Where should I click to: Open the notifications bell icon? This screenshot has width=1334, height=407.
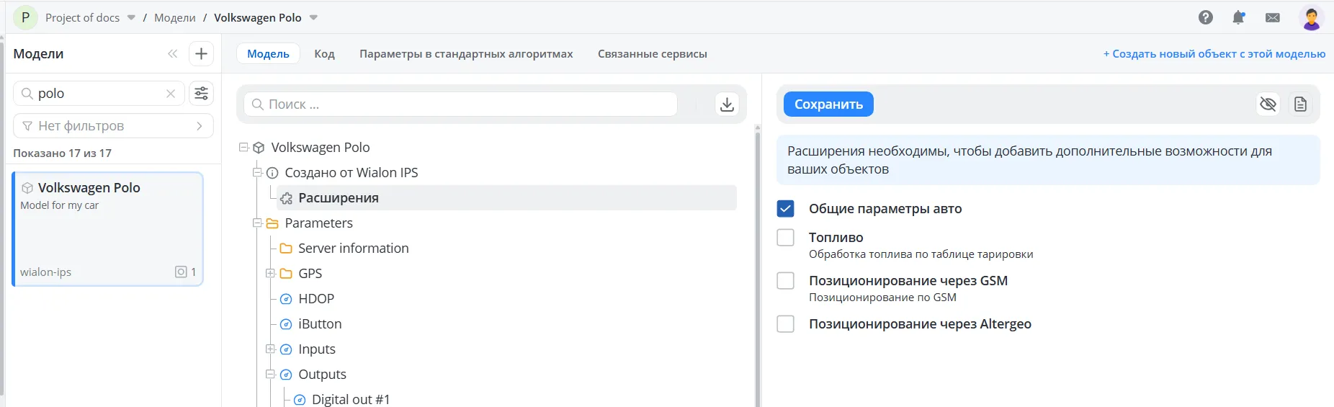(1238, 18)
